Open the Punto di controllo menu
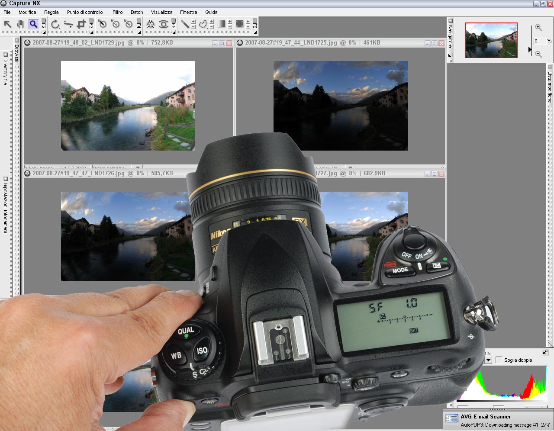Image resolution: width=554 pixels, height=431 pixels. point(85,12)
